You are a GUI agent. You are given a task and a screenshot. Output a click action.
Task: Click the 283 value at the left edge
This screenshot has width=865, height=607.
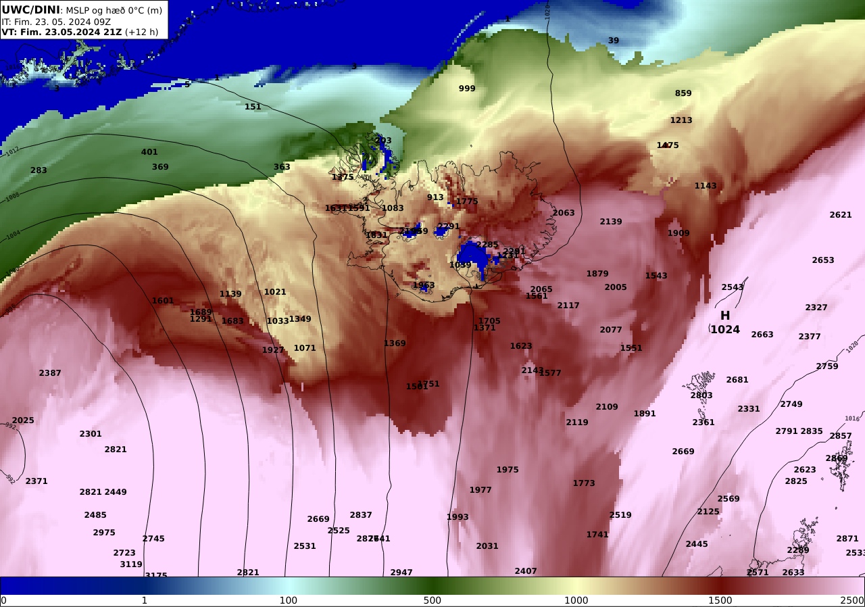pos(39,170)
